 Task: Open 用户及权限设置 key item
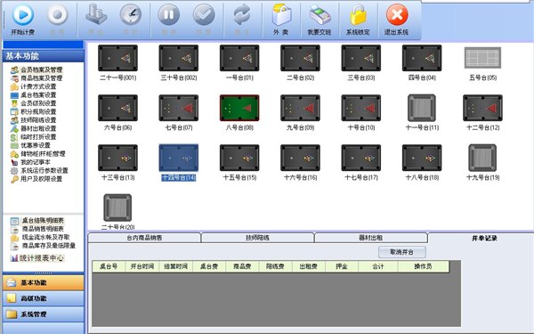coord(36,179)
